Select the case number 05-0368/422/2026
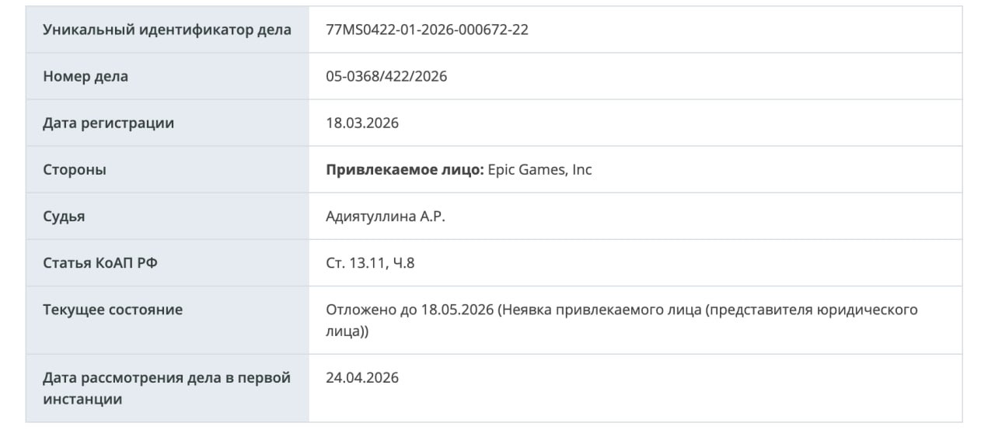995x437 pixels. [x=387, y=77]
